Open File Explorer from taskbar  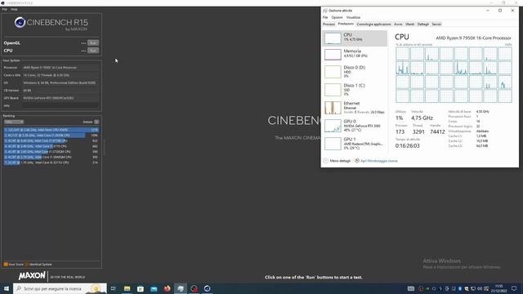point(127,288)
